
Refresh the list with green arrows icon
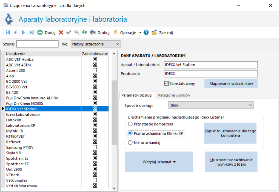pyautogui.click(x=84, y=32)
